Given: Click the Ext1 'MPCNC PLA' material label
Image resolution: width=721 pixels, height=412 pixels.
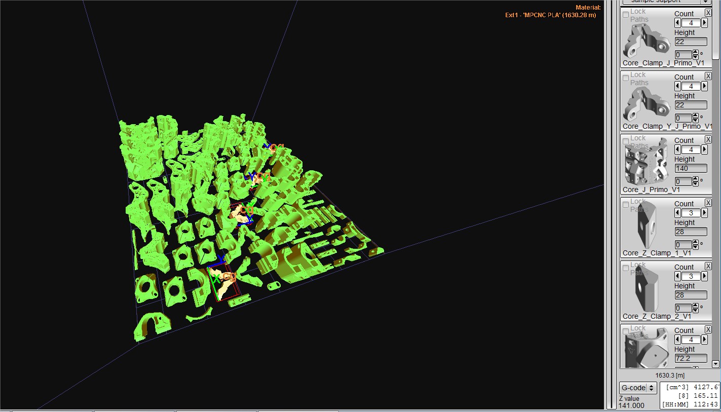Looking at the screenshot, I should [550, 15].
